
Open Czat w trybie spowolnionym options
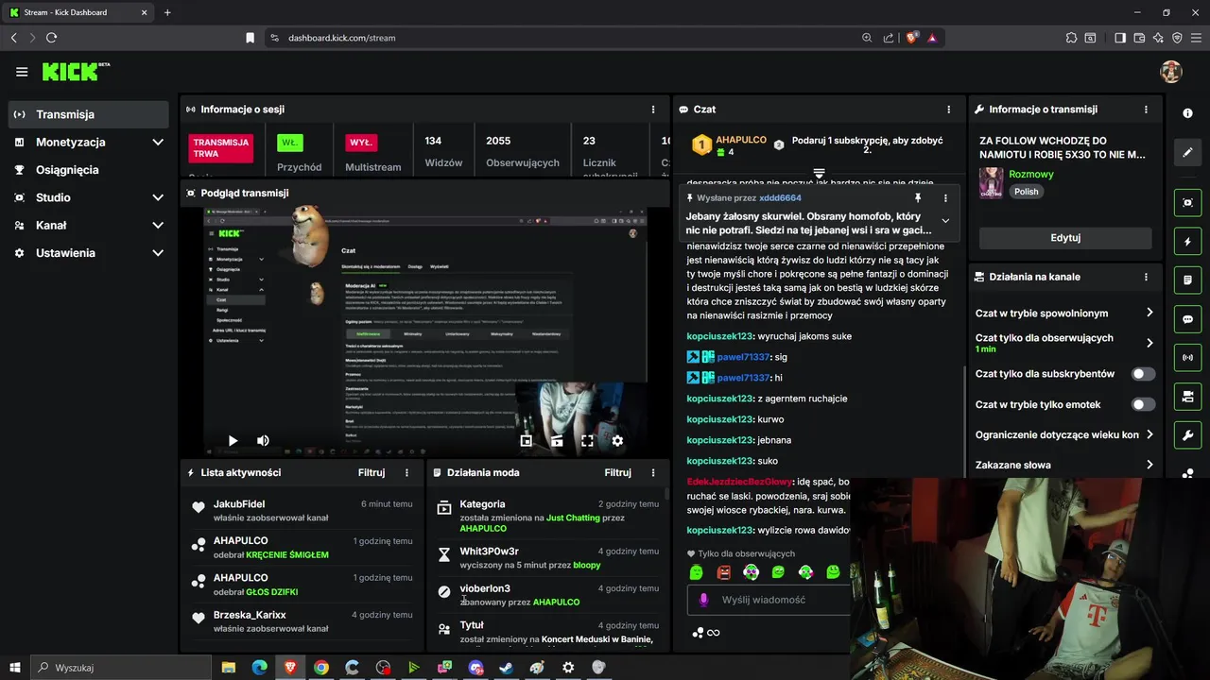click(1065, 313)
